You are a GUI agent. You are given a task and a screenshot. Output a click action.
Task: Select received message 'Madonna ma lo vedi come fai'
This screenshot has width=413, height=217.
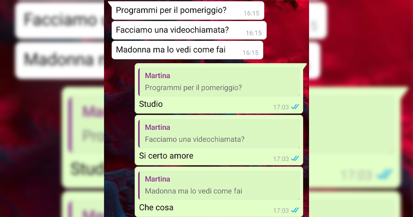(x=187, y=50)
